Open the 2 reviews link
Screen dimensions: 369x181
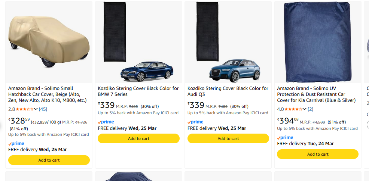coord(310,109)
